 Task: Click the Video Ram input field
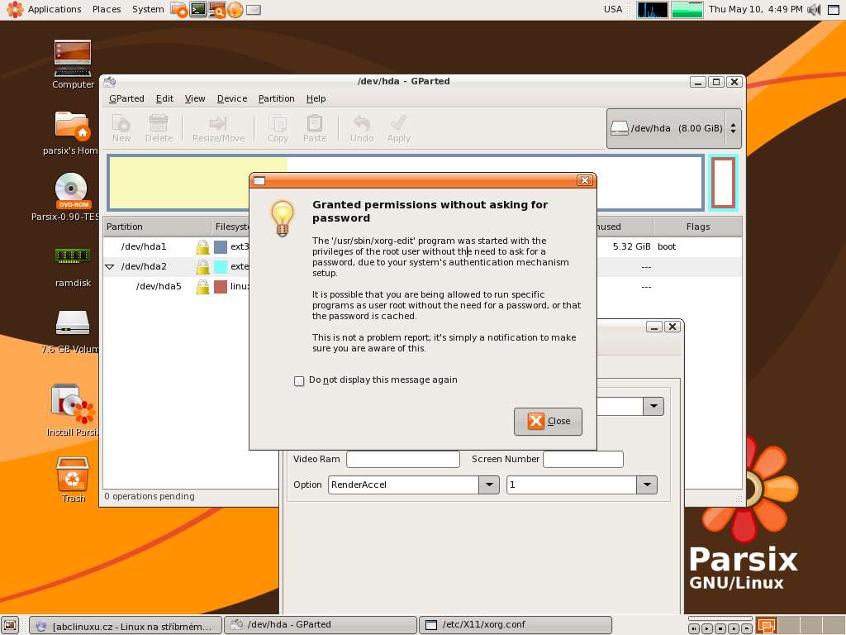(403, 460)
